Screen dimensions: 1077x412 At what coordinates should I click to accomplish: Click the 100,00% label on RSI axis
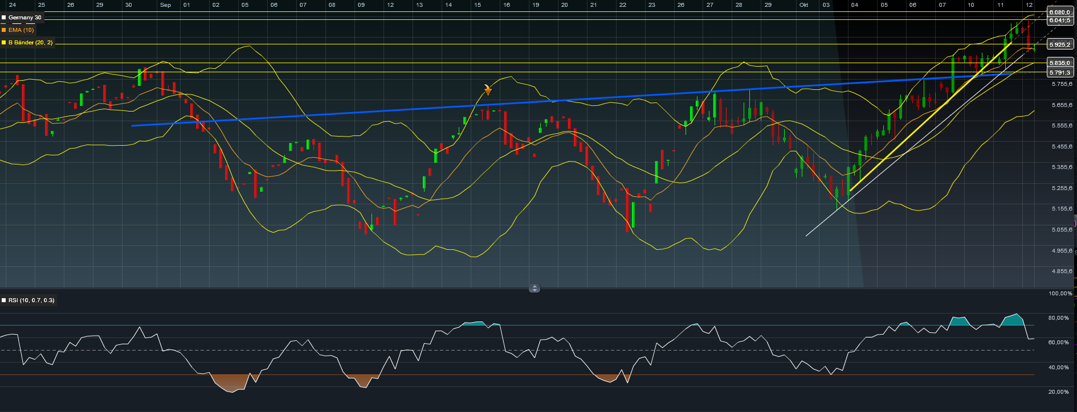(x=1060, y=294)
